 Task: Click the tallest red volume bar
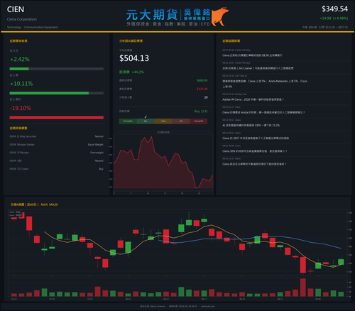tap(303, 288)
